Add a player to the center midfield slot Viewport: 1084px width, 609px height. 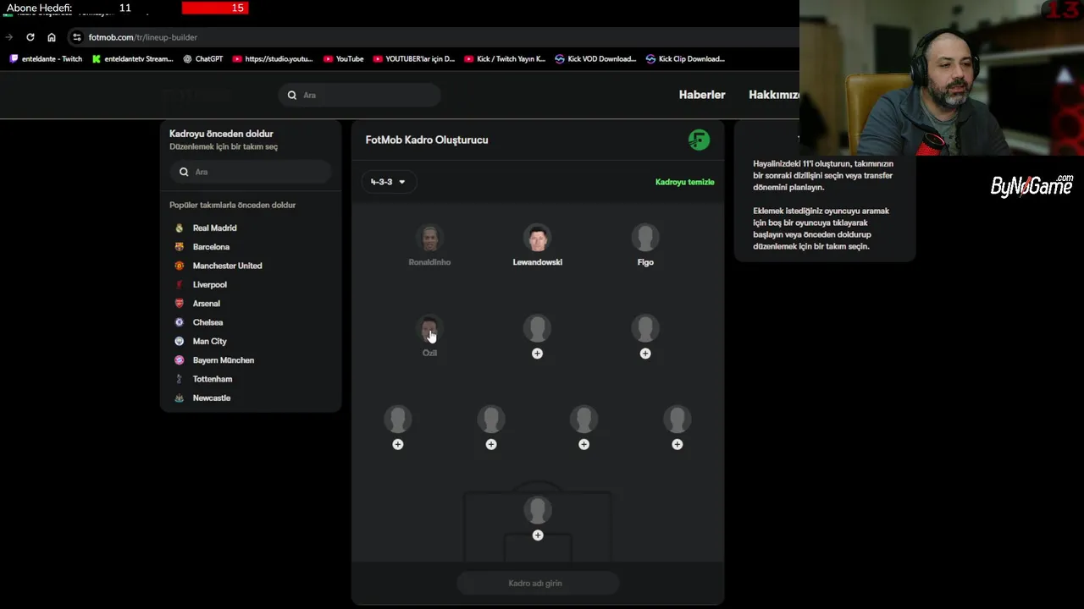pyautogui.click(x=537, y=336)
